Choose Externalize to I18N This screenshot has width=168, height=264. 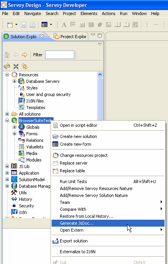coord(108,252)
